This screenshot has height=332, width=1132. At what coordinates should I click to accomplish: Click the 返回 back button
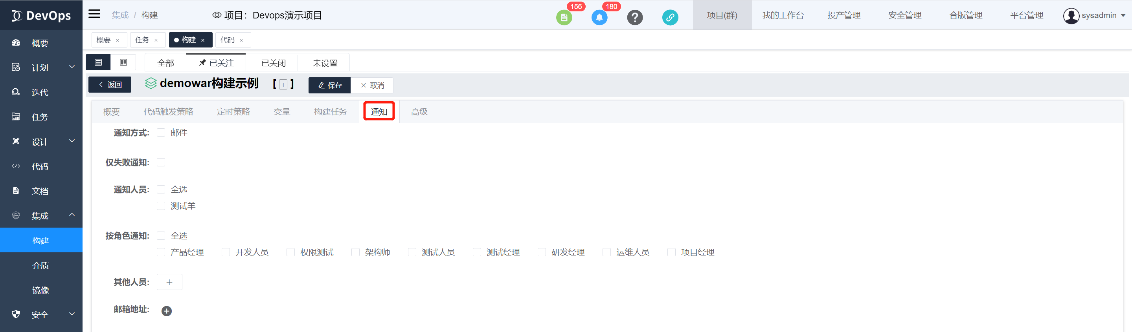[x=110, y=85]
